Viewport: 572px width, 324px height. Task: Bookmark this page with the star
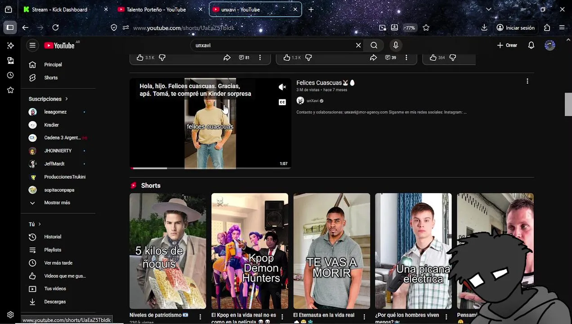point(426,27)
